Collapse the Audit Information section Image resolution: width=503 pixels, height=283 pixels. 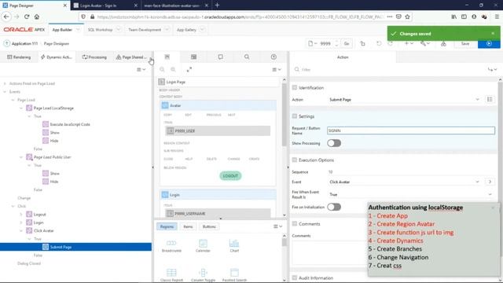(x=295, y=277)
